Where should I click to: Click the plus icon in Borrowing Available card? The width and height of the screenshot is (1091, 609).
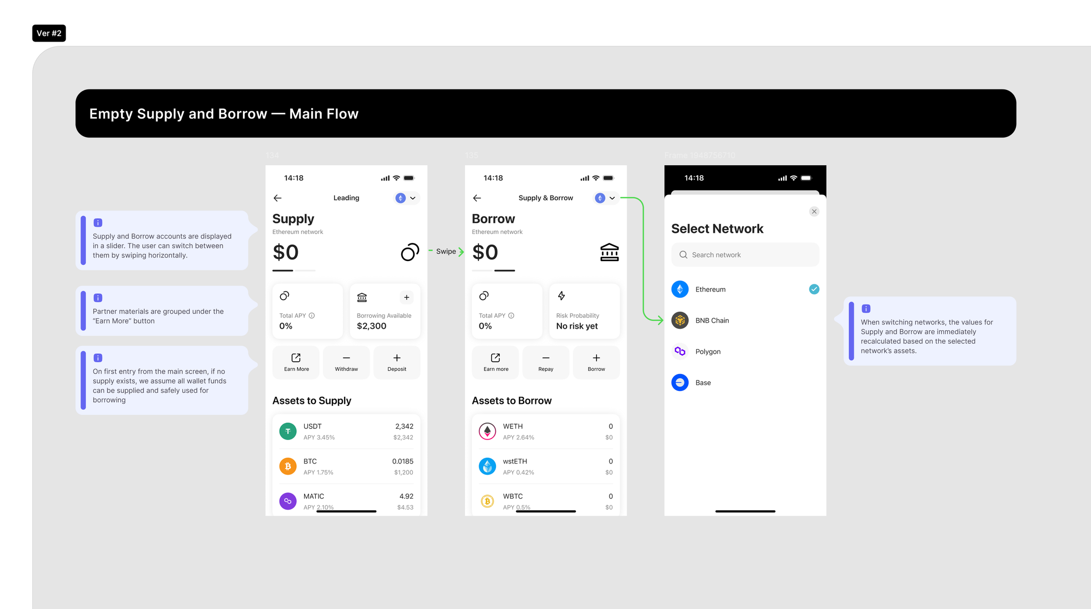click(406, 297)
